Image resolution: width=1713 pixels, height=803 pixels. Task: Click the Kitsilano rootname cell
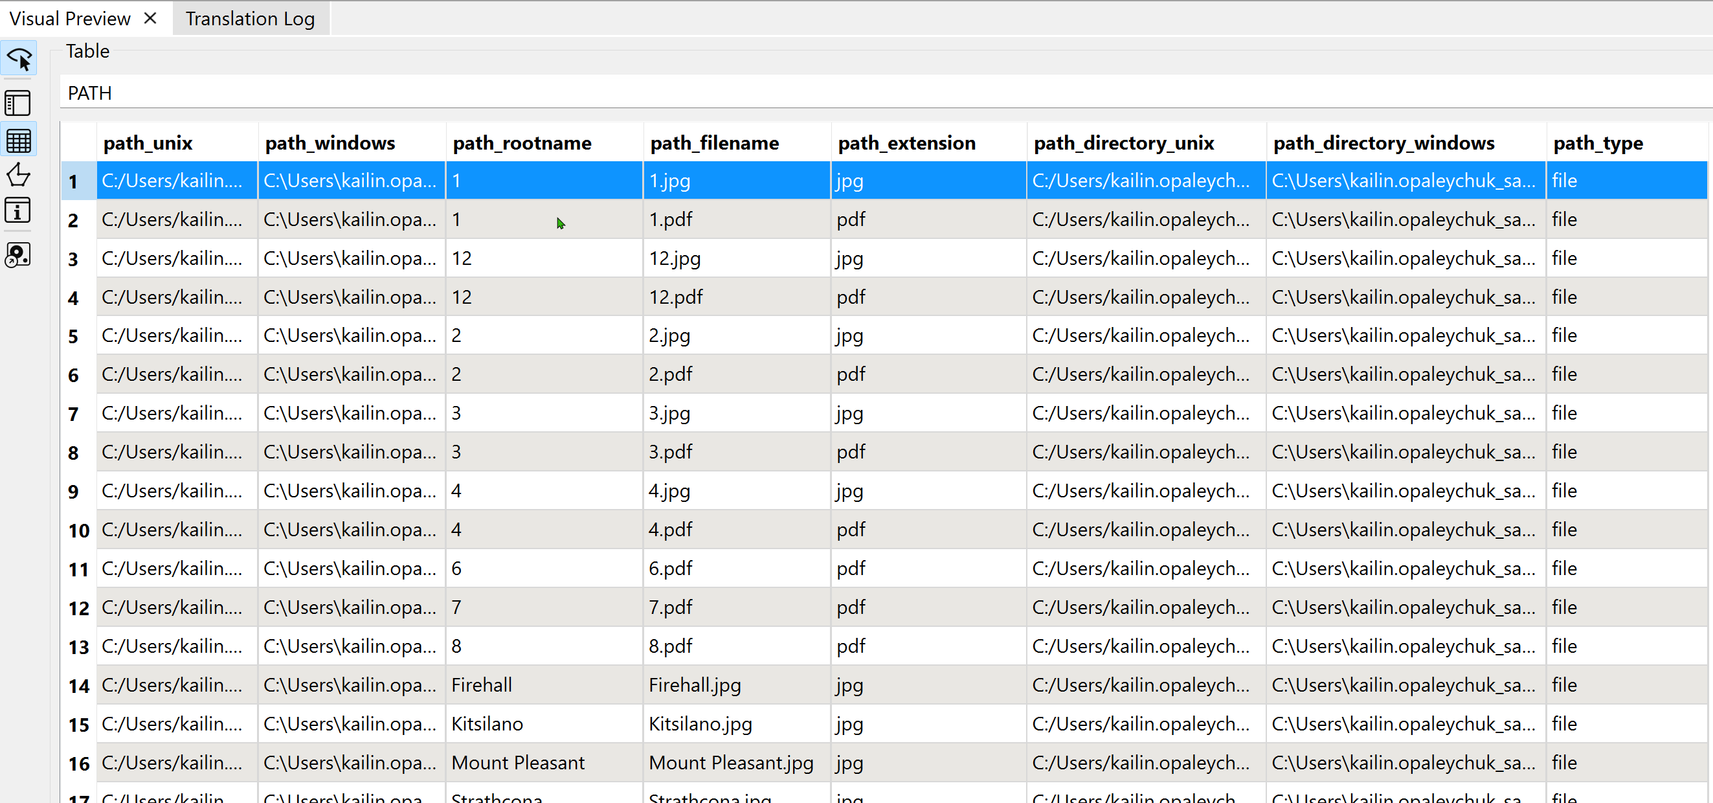(544, 723)
